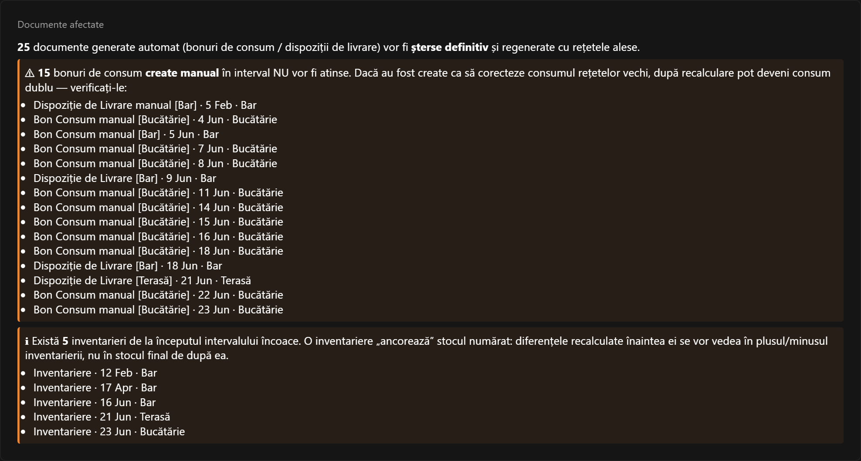Select Dispoziție de Livrare Bar 18 Jun
This screenshot has height=461, width=861.
pyautogui.click(x=128, y=266)
